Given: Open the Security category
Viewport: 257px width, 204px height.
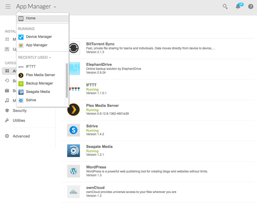Looking at the screenshot, I should (19, 111).
